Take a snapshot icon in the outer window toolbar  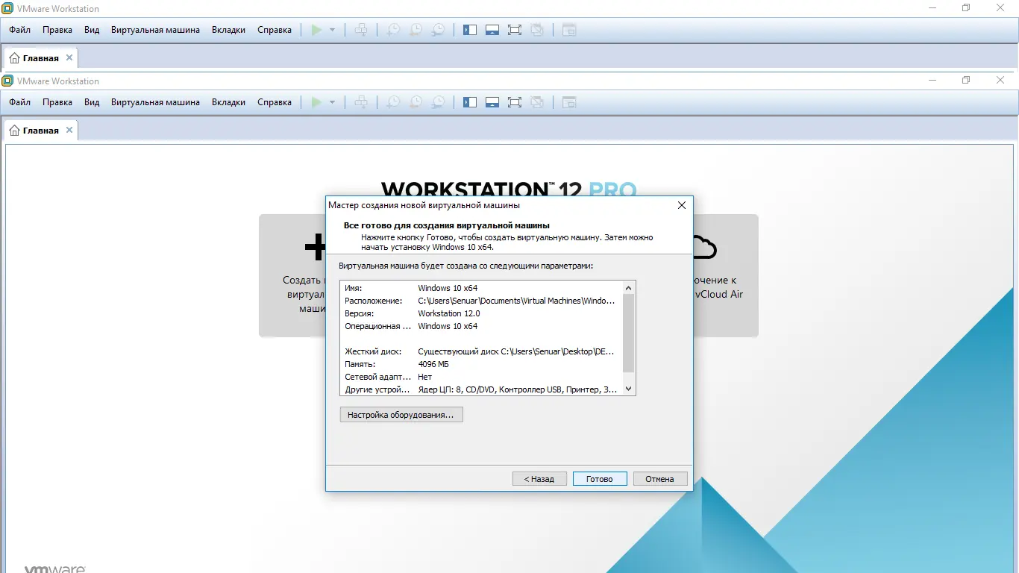click(393, 30)
